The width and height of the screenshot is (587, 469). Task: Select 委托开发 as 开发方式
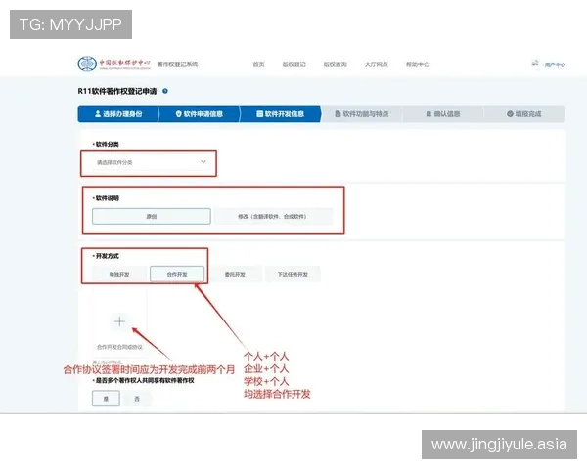[x=235, y=275]
